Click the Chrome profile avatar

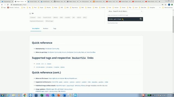169,5
